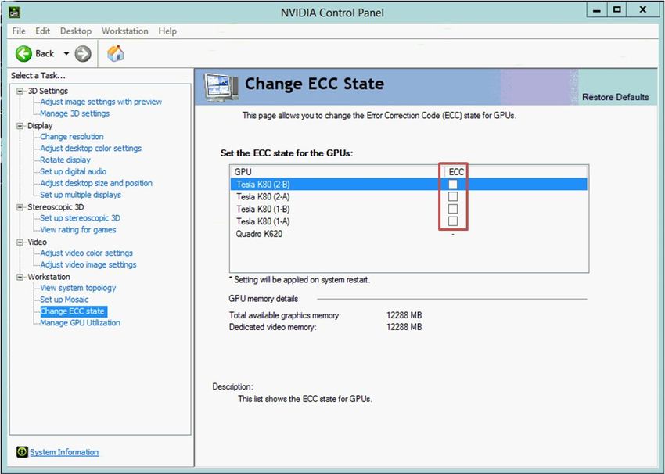Image resolution: width=665 pixels, height=474 pixels.
Task: Open Change resolution task
Action: click(x=72, y=137)
